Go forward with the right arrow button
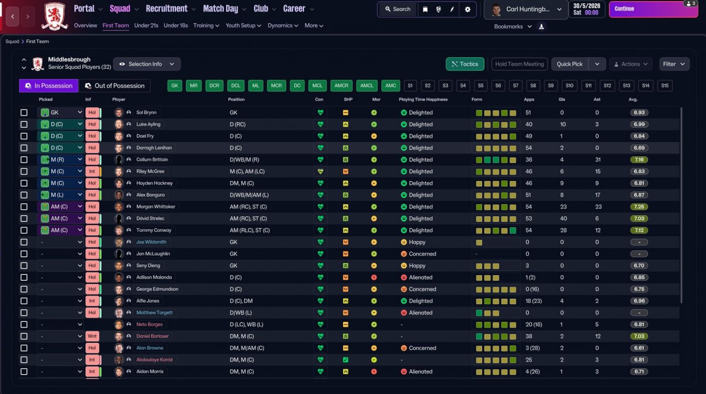The width and height of the screenshot is (706, 394). tap(28, 17)
